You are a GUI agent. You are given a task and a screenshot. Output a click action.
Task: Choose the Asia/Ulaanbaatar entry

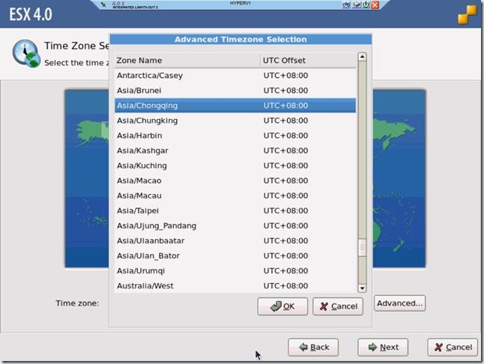(x=235, y=240)
